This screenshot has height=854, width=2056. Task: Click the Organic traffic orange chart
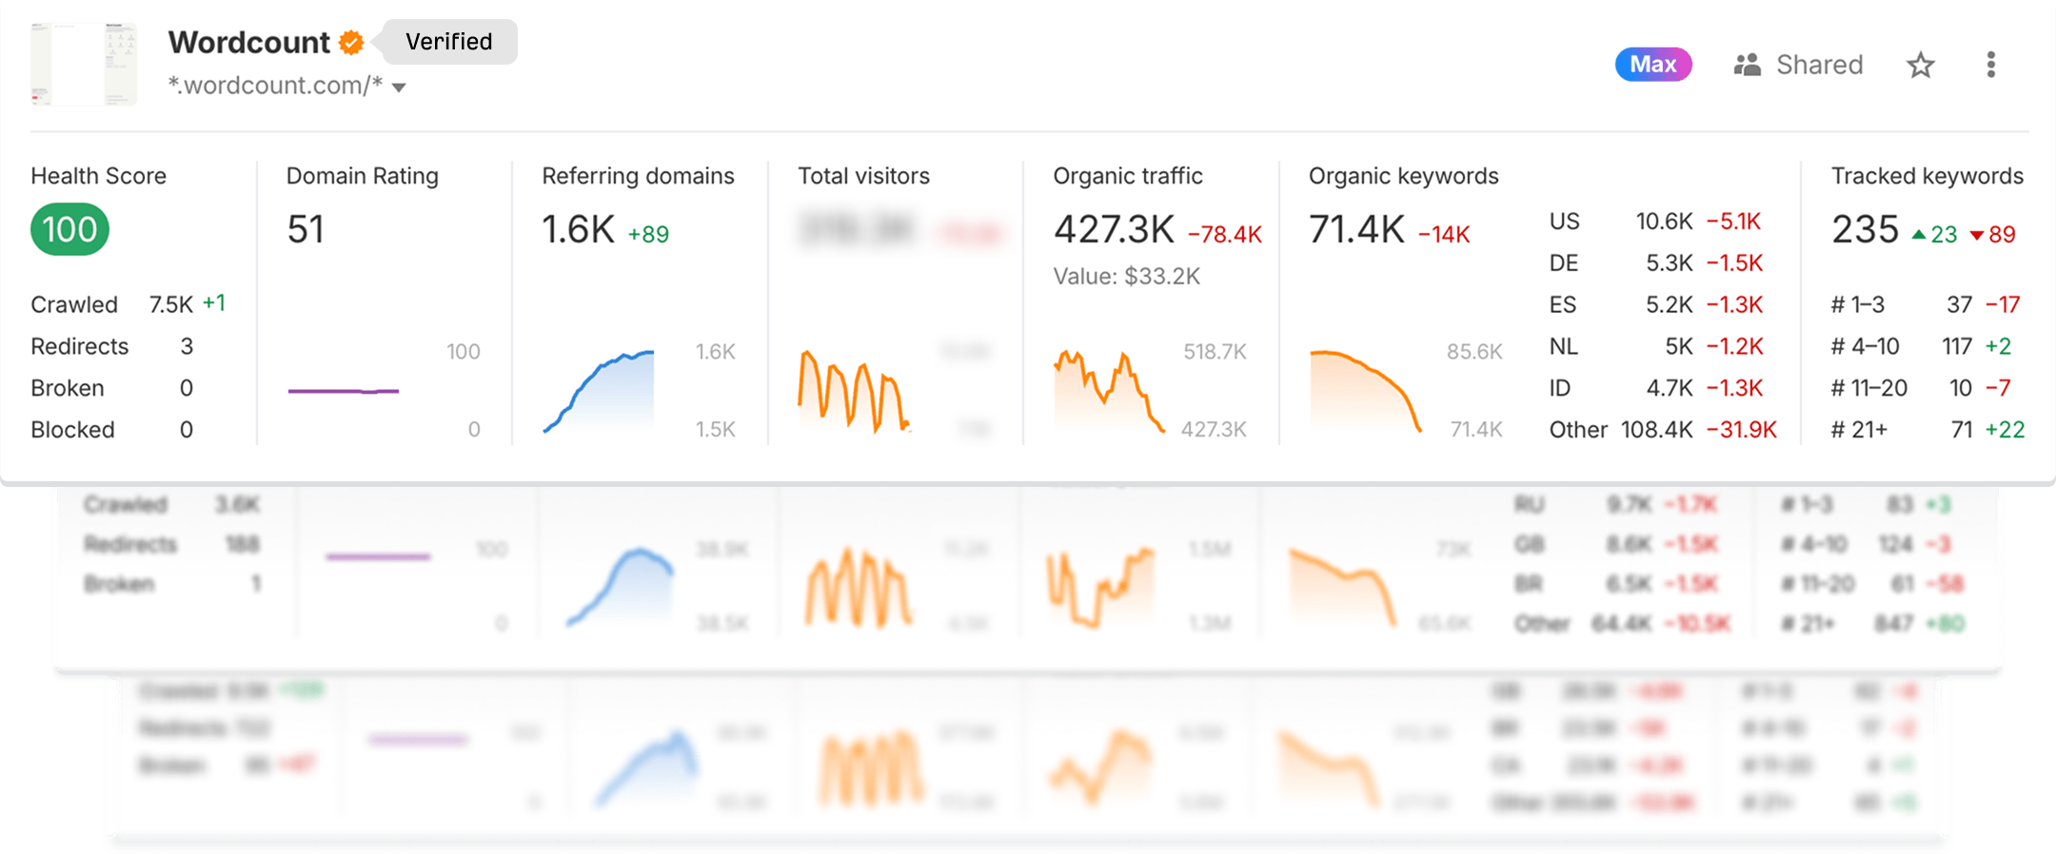[x=1109, y=392]
